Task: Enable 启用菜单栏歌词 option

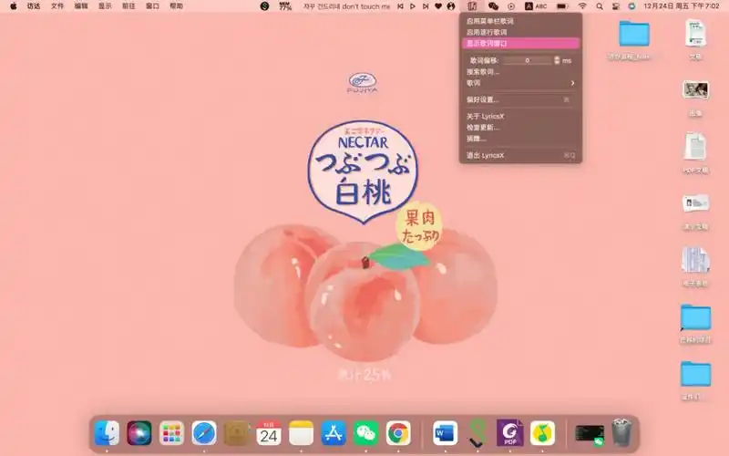Action: point(520,21)
